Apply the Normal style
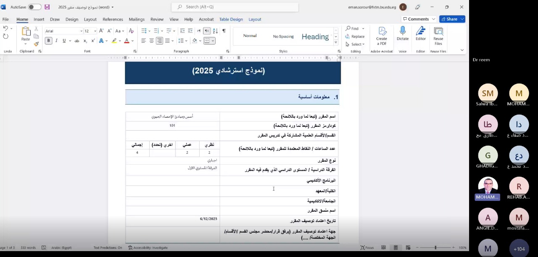Viewport: 538px width, 257px height. pyautogui.click(x=250, y=36)
